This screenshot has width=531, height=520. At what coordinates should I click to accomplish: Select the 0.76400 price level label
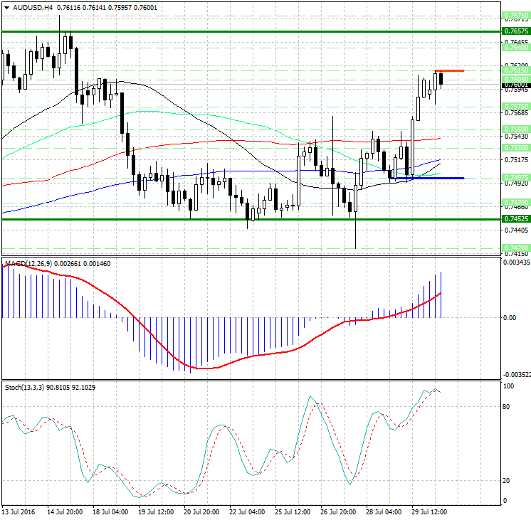516,48
